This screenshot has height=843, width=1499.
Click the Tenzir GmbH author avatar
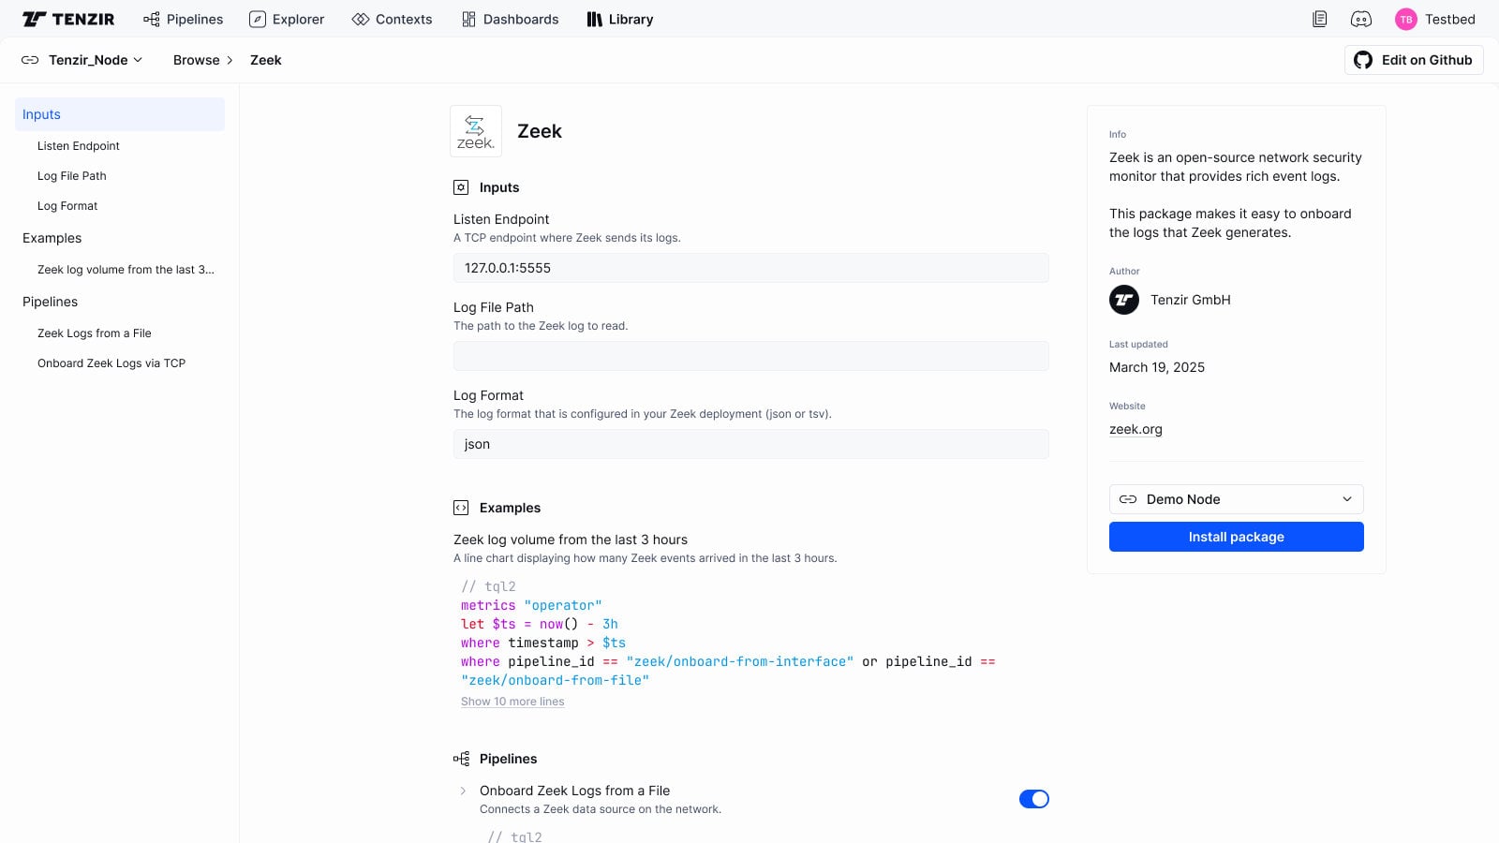pyautogui.click(x=1124, y=300)
